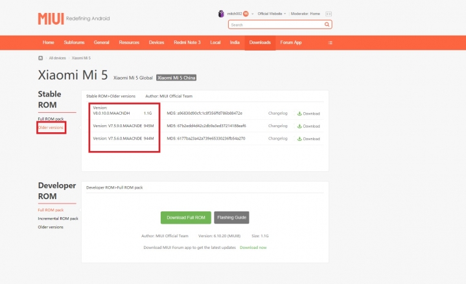Select the Downloads nav tab
The image size is (466, 284).
tap(260, 43)
